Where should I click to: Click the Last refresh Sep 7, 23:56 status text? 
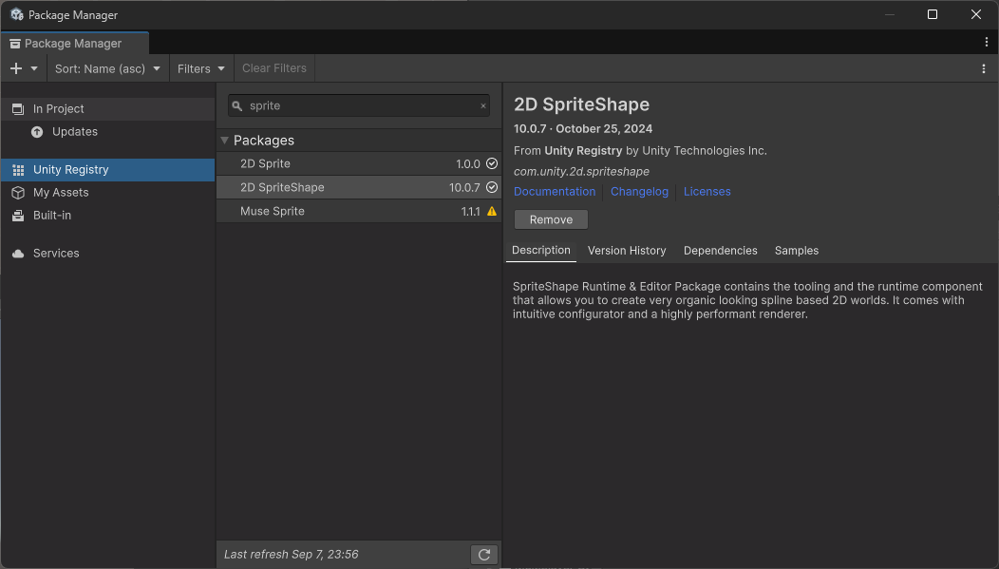292,555
